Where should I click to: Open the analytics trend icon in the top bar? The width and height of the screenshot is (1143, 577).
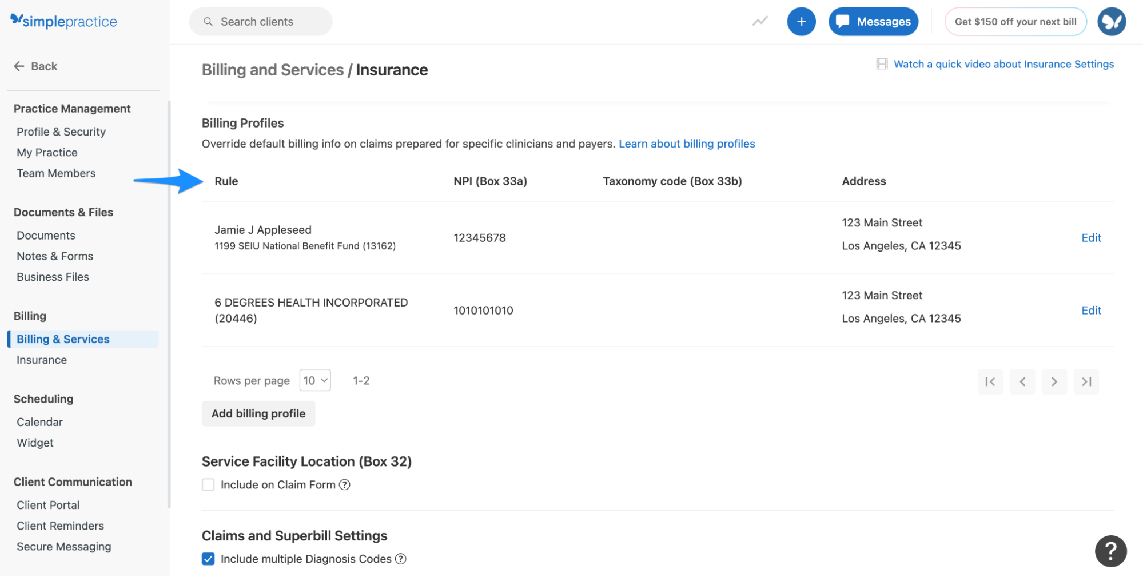759,21
